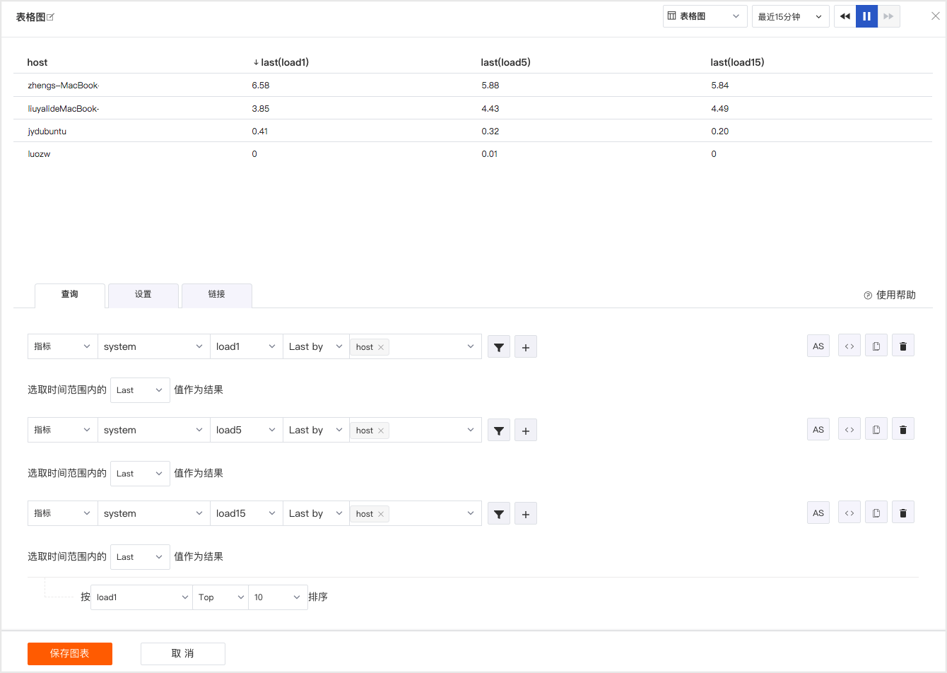Rewind time range with backward arrows
The height and width of the screenshot is (673, 947).
[845, 16]
